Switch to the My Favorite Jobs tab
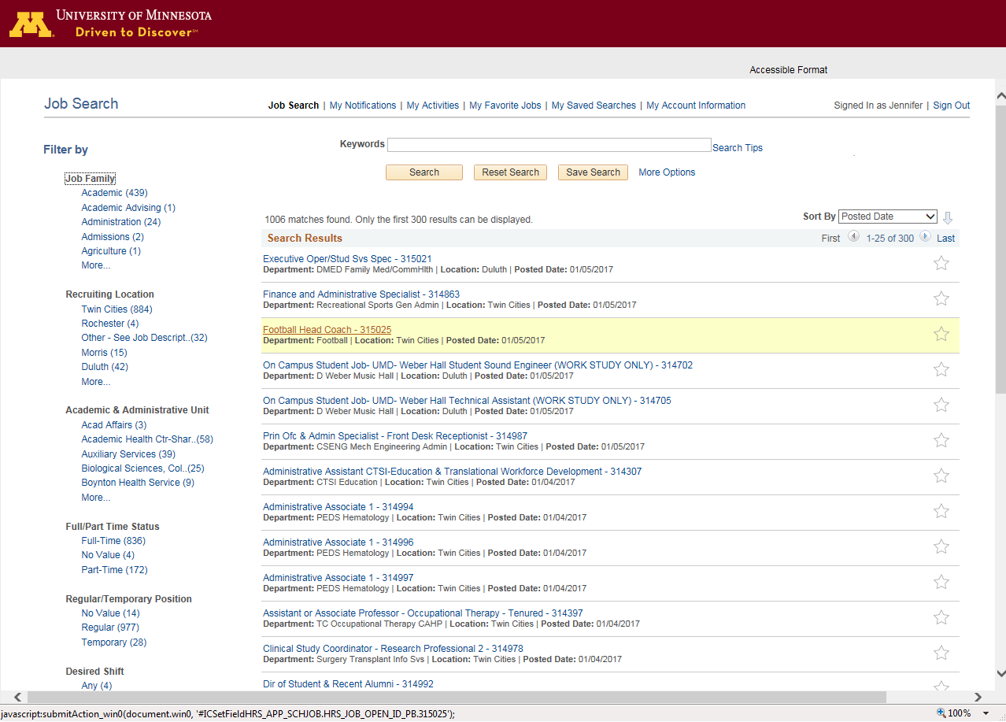The width and height of the screenshot is (1006, 722). (x=505, y=105)
